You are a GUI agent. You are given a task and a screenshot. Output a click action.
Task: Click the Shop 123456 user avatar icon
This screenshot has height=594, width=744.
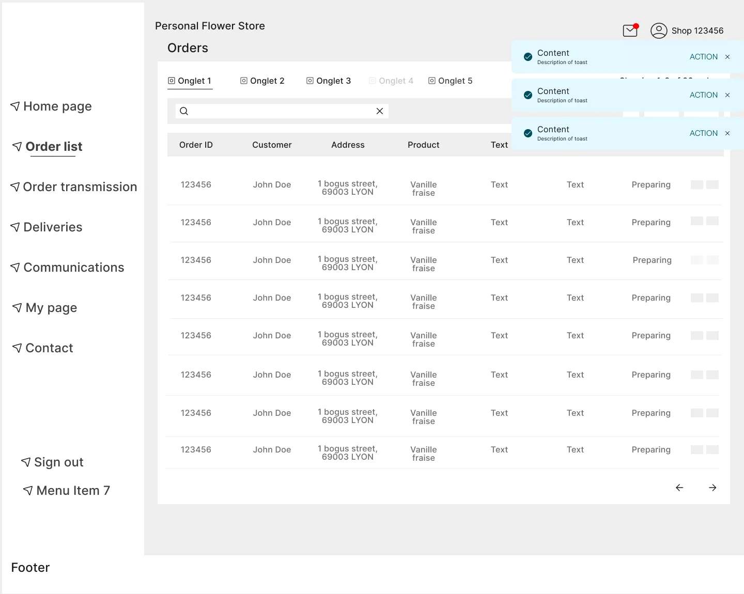pyautogui.click(x=659, y=30)
